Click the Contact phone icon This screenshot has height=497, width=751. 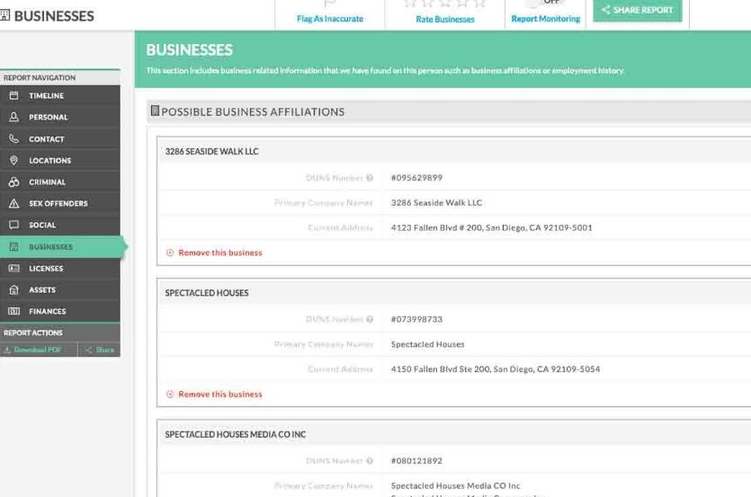point(13,138)
